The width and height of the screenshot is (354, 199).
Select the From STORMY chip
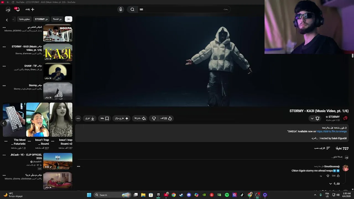pyautogui.click(x=41, y=19)
